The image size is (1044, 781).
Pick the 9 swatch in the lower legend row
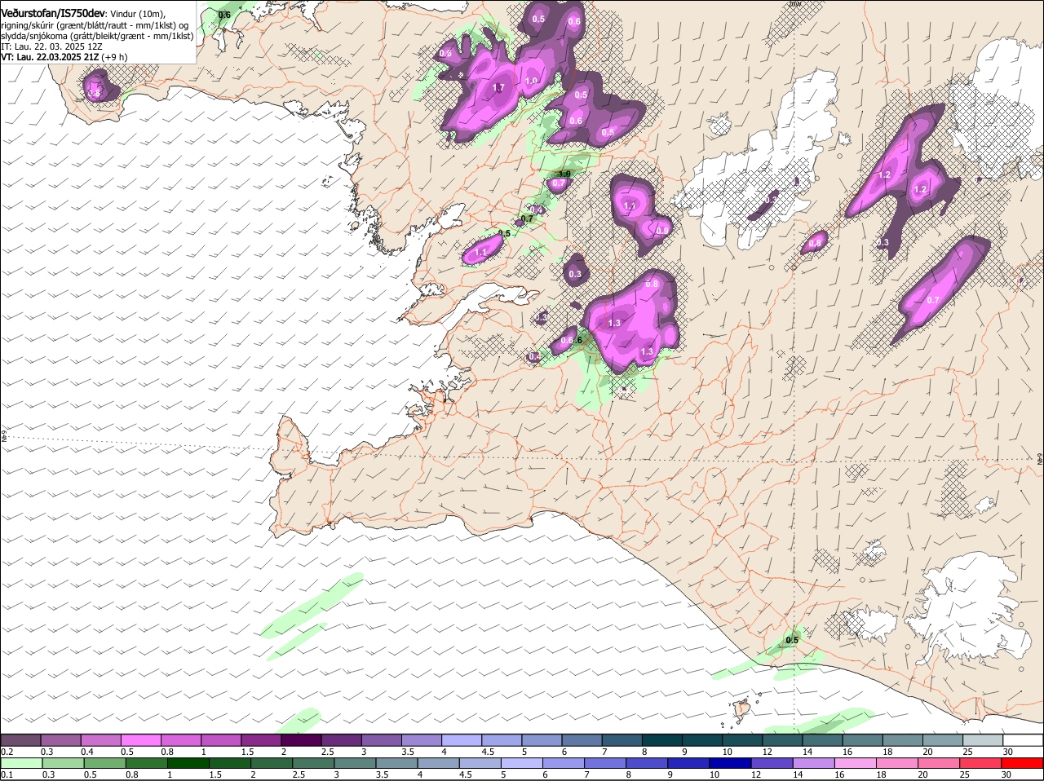[x=688, y=763]
